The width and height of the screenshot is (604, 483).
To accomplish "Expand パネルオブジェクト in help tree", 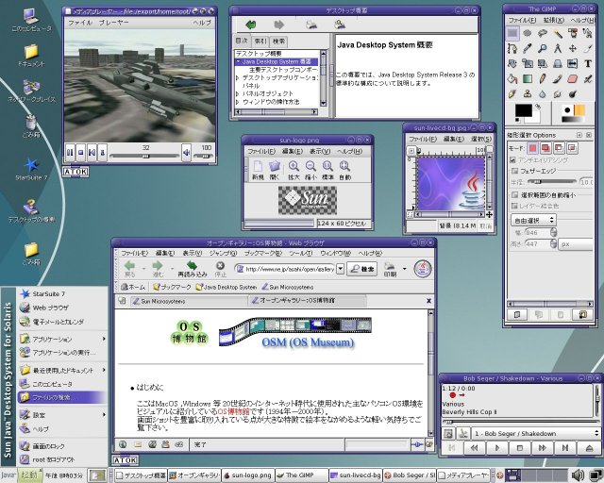I will [x=238, y=93].
